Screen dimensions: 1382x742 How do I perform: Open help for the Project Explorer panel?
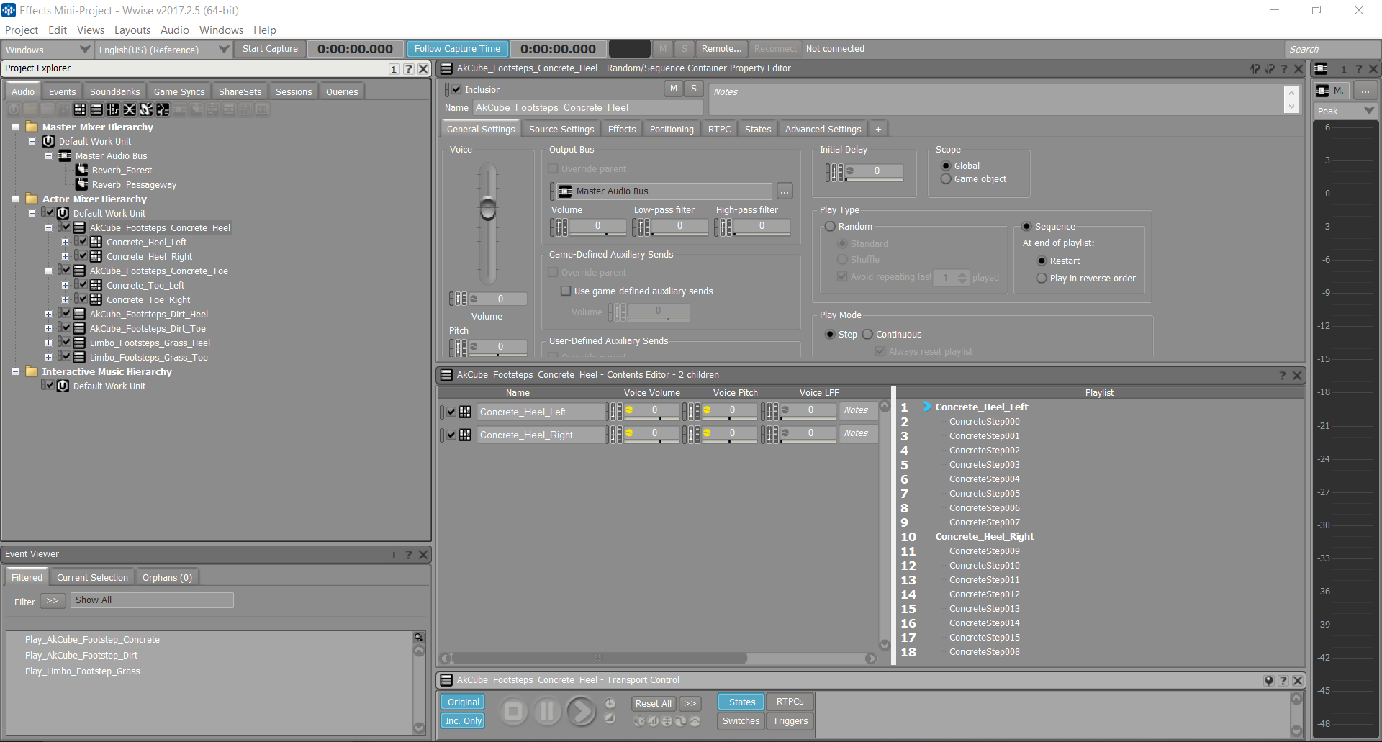(x=409, y=69)
